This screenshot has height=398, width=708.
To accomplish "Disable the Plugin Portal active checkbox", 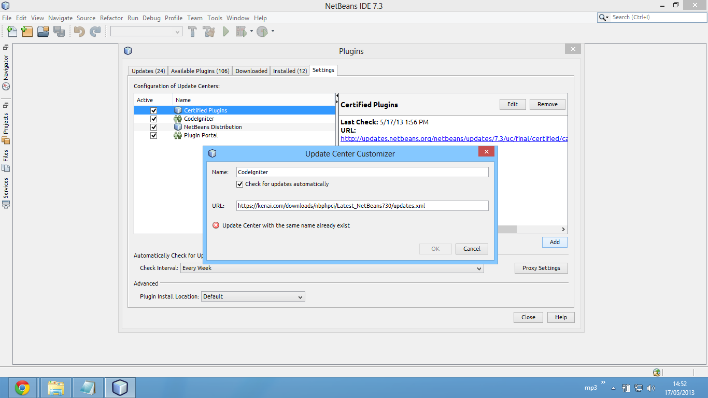I will [154, 135].
